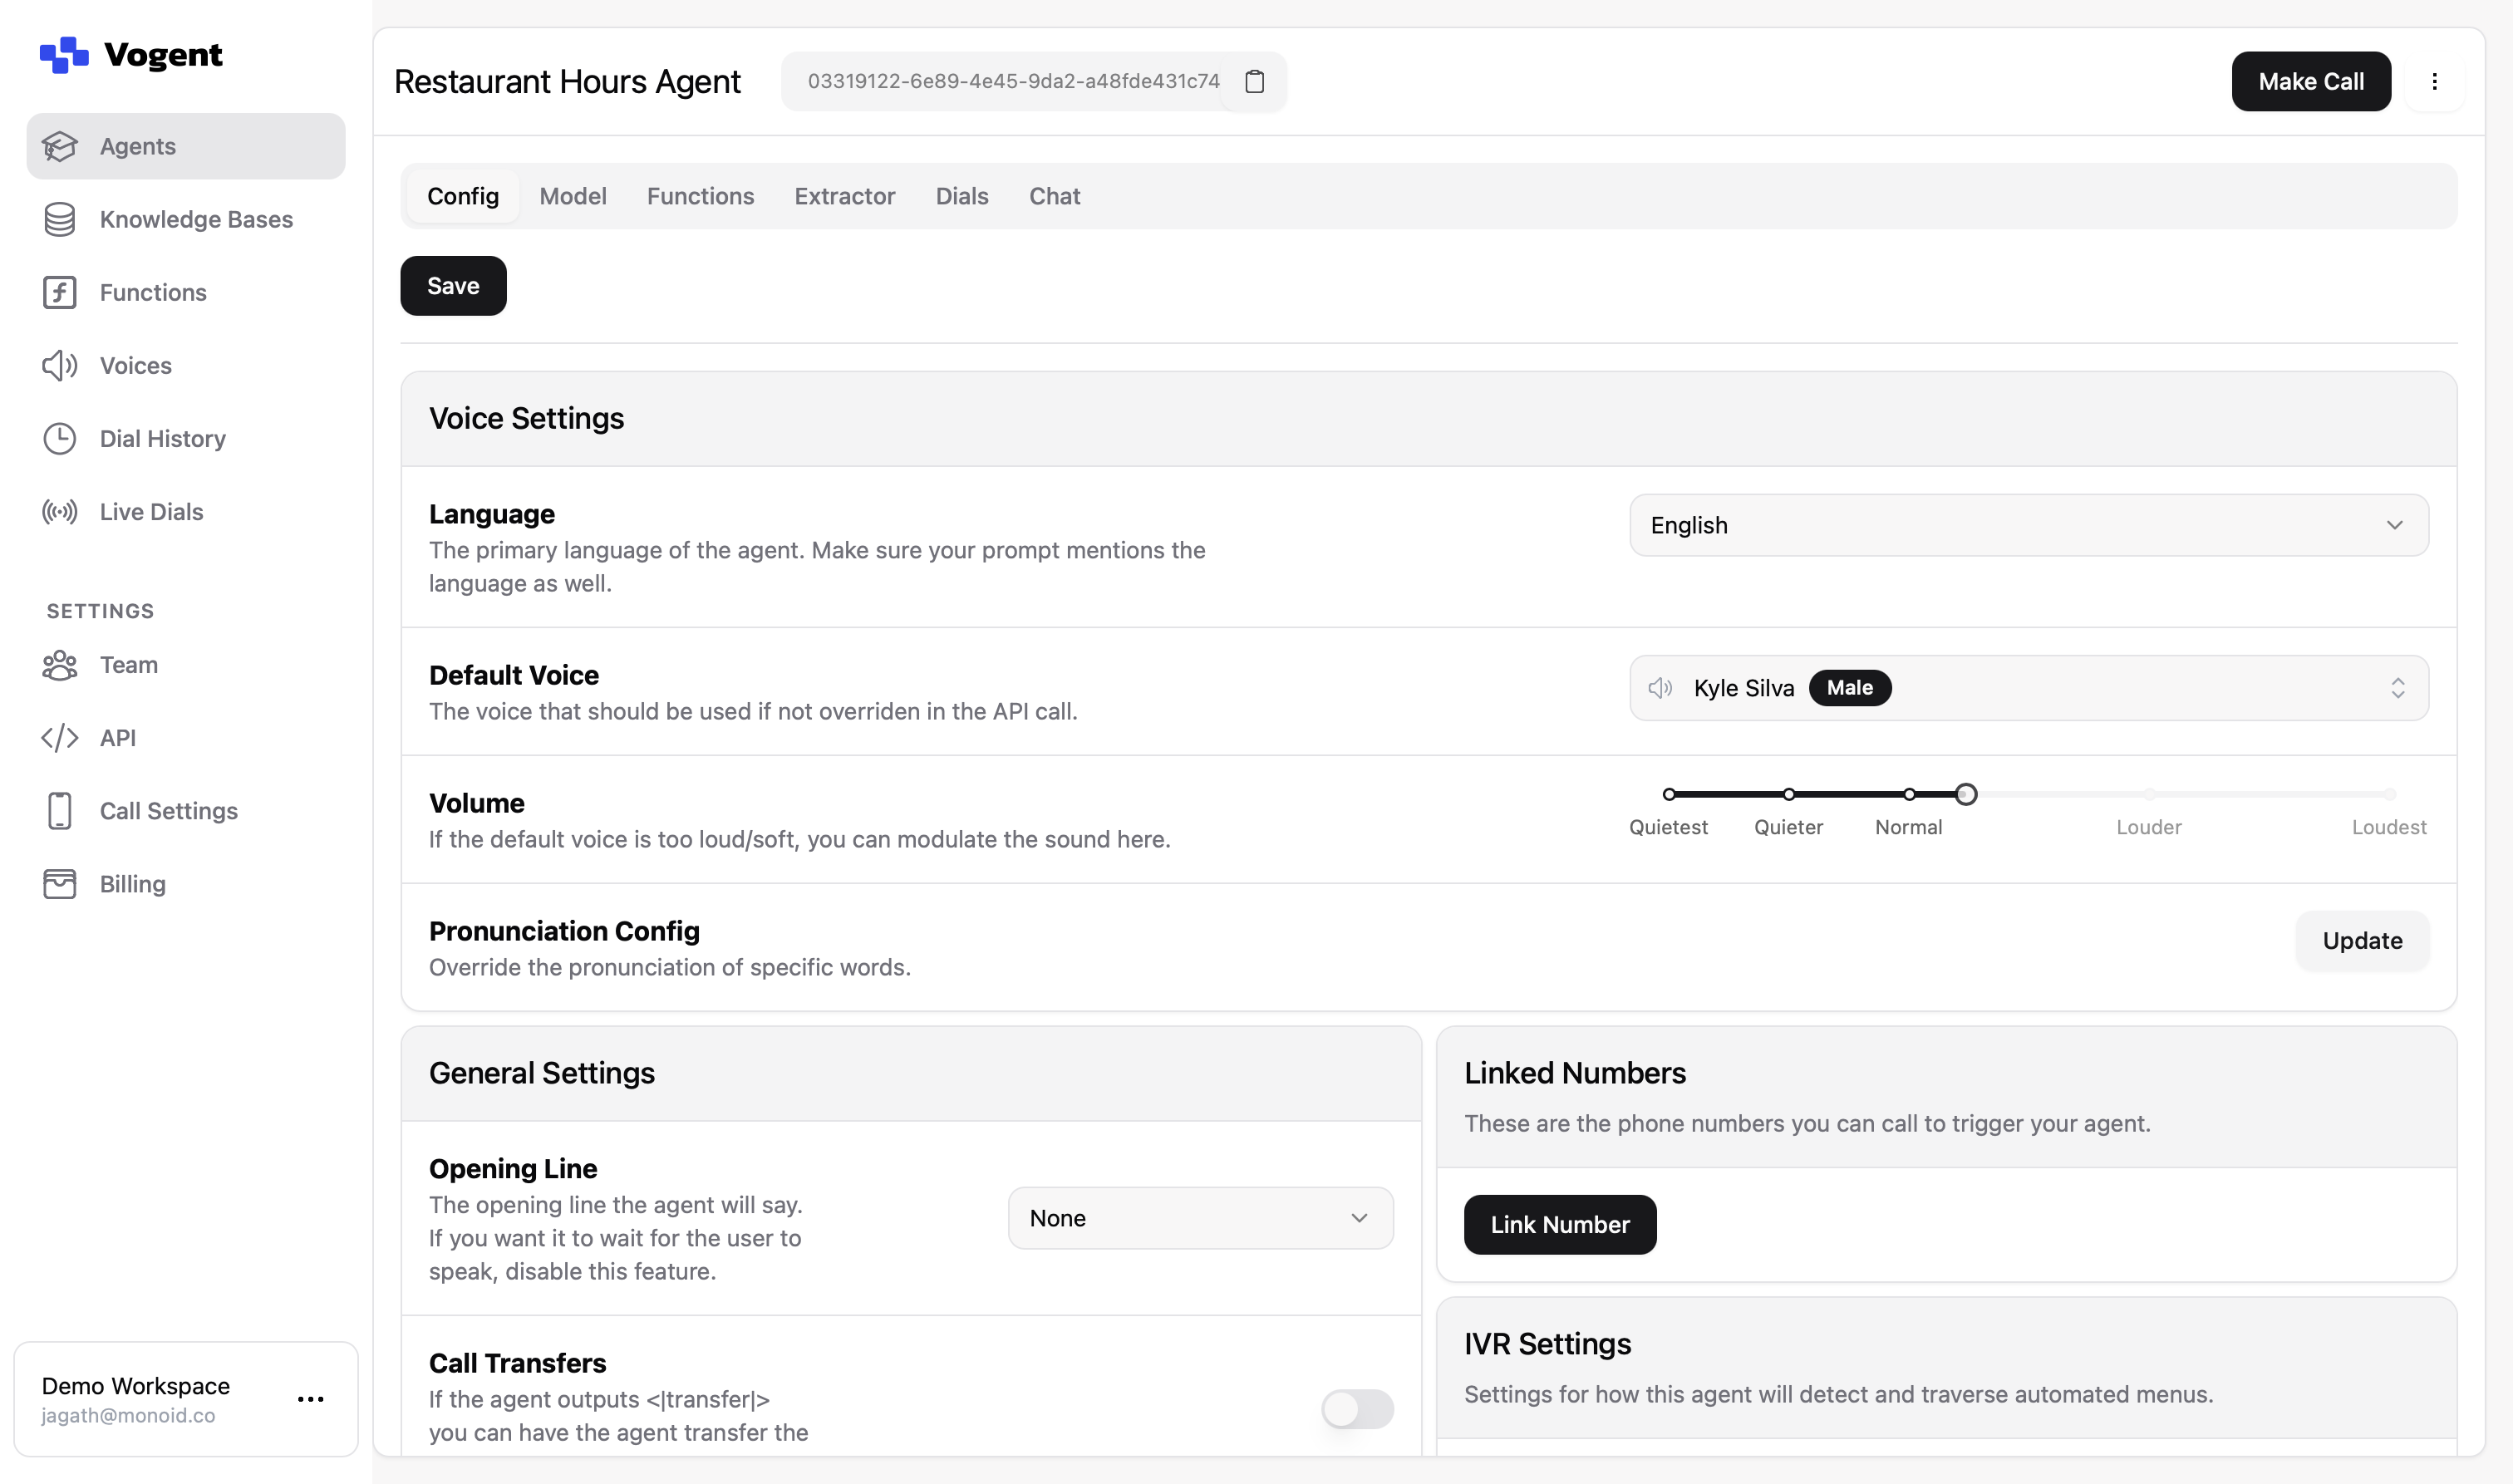Click Update for Pronunciation Config
This screenshot has height=1484, width=2513.
tap(2361, 940)
